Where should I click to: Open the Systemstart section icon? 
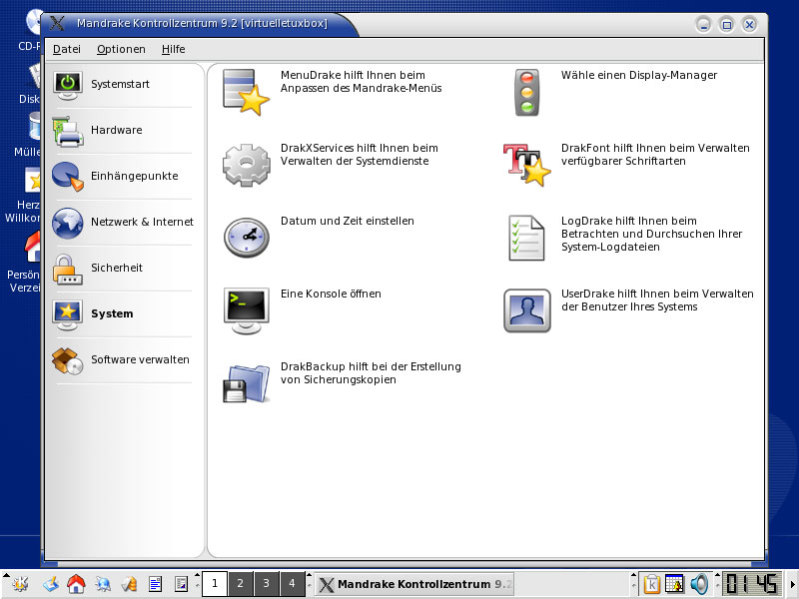pos(68,85)
